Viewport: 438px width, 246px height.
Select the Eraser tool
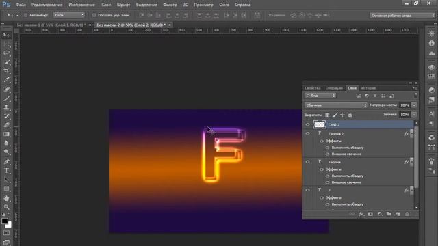tap(6, 125)
